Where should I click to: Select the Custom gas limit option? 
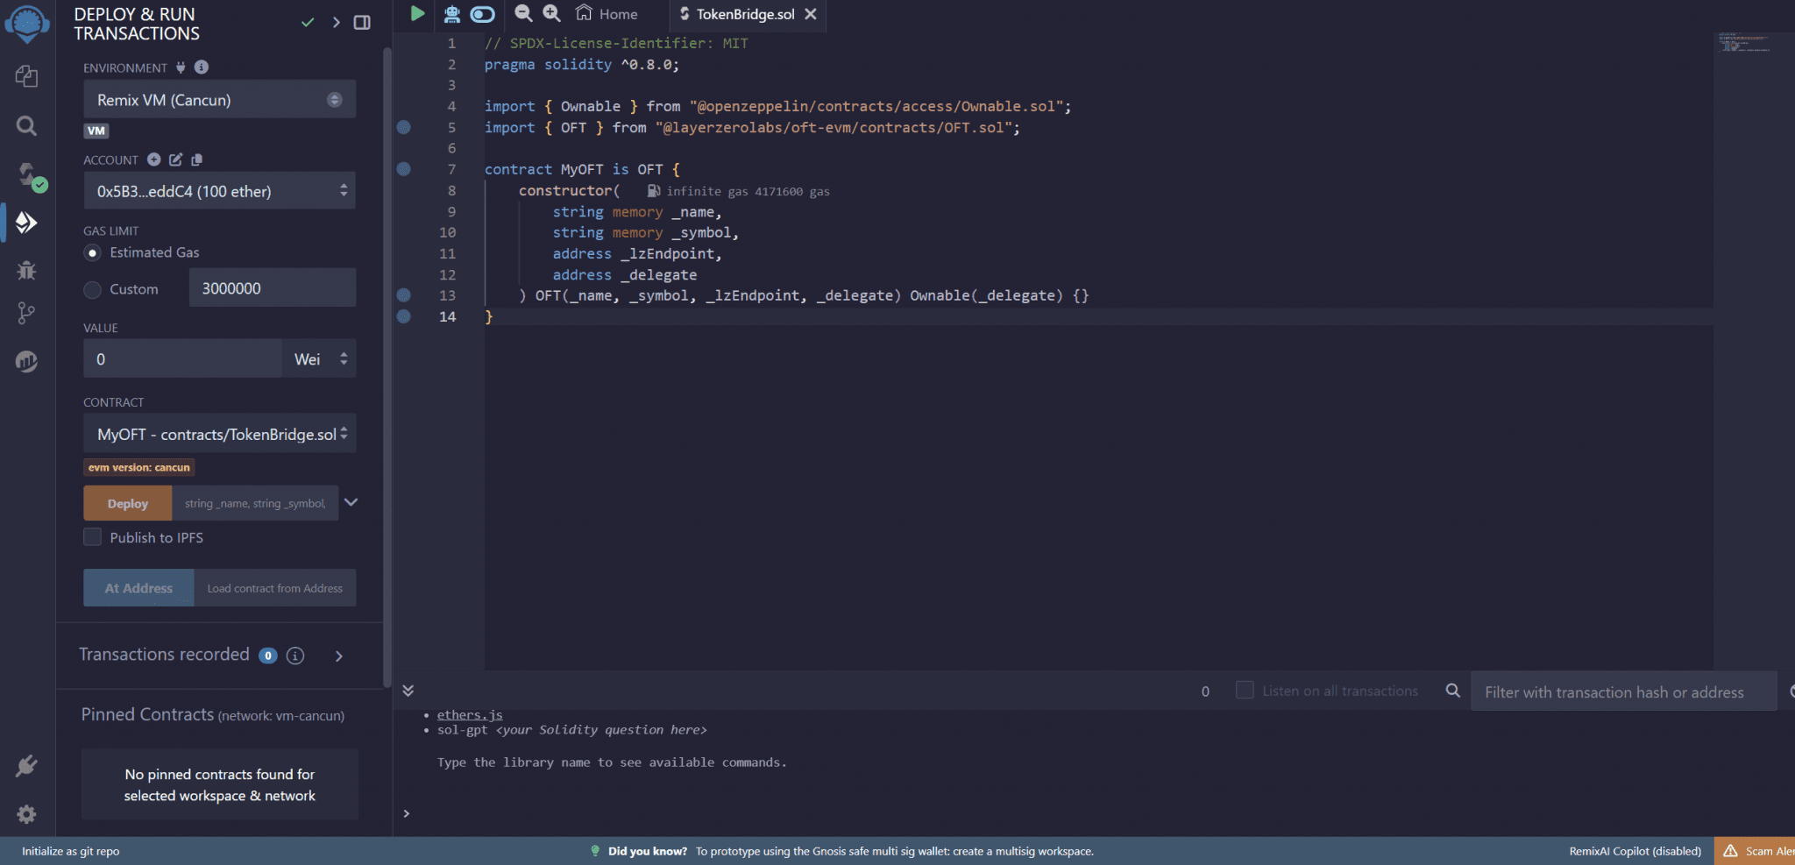[93, 290]
